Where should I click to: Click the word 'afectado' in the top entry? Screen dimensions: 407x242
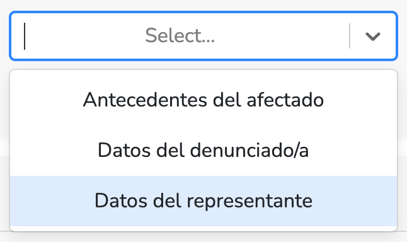pos(285,100)
